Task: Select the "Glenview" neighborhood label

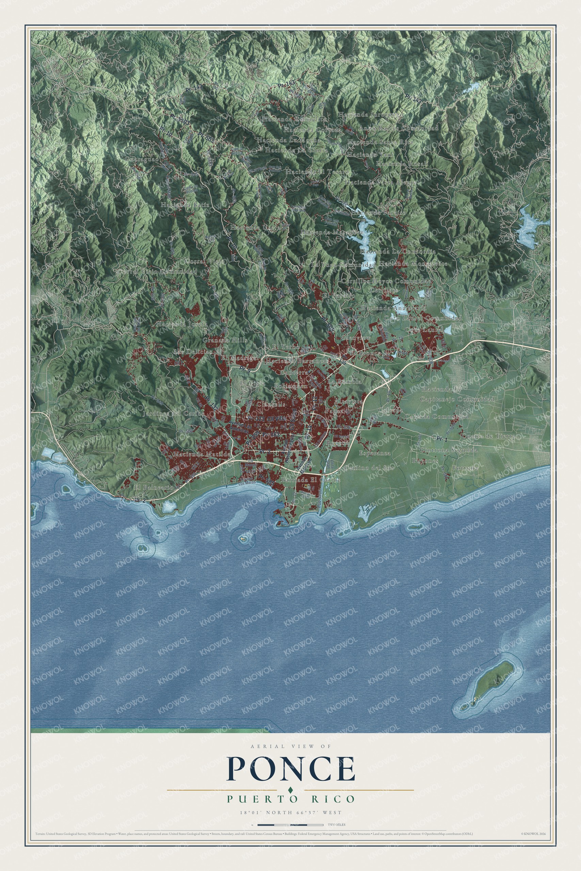Action: point(356,338)
